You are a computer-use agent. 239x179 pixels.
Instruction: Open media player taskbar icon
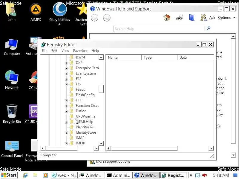pos(45,175)
